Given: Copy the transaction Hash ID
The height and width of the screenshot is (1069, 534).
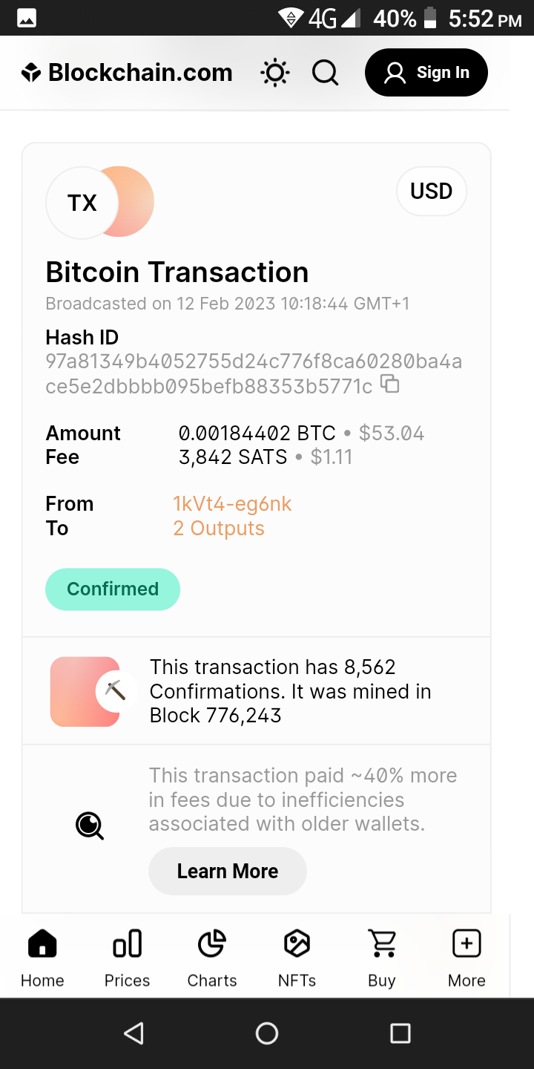Looking at the screenshot, I should 389,384.
